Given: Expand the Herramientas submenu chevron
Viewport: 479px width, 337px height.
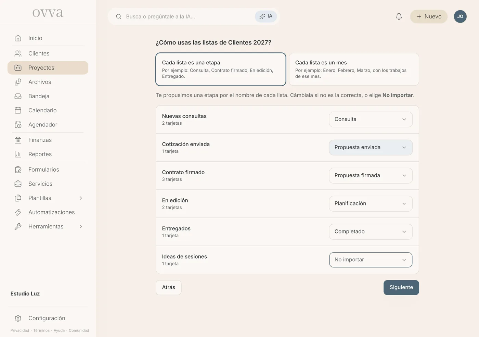Looking at the screenshot, I should click(x=81, y=226).
